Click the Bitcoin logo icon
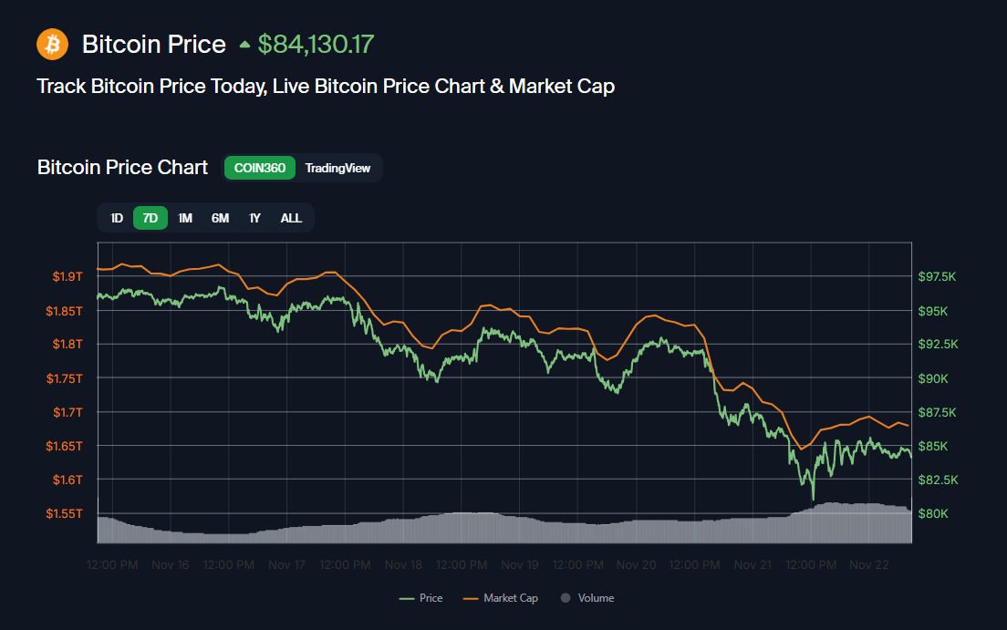The image size is (1007, 630). 52,44
